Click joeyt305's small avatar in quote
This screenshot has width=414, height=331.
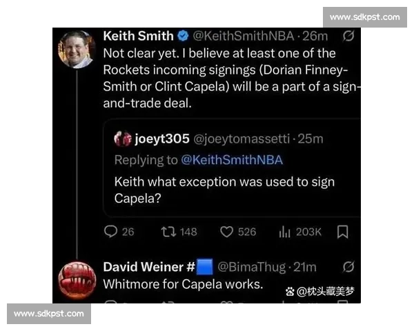[x=122, y=139]
